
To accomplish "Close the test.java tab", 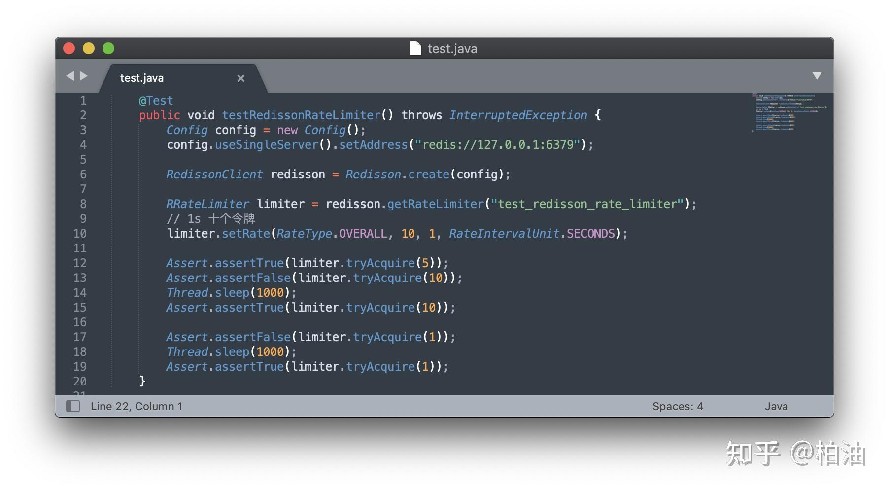I will click(241, 78).
